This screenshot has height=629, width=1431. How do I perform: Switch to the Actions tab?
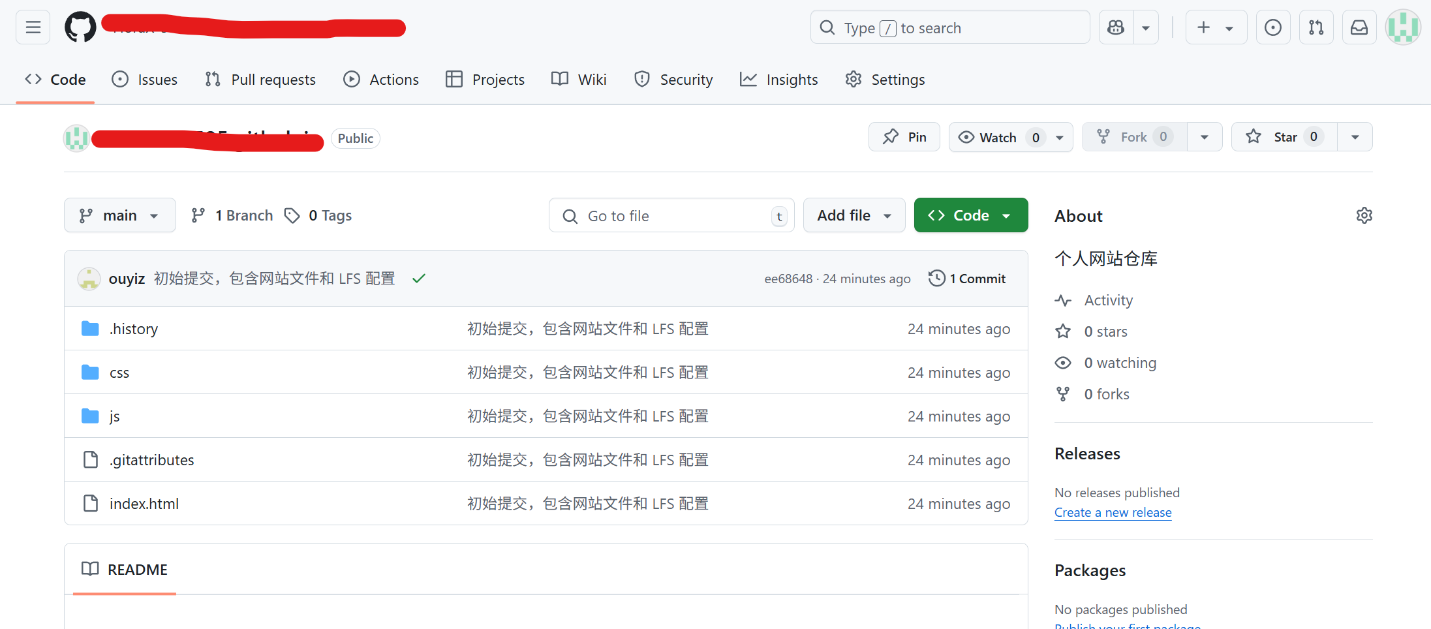[381, 80]
